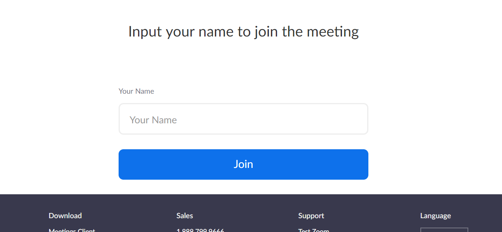Click the word 'meeting' in the page title

(x=333, y=32)
